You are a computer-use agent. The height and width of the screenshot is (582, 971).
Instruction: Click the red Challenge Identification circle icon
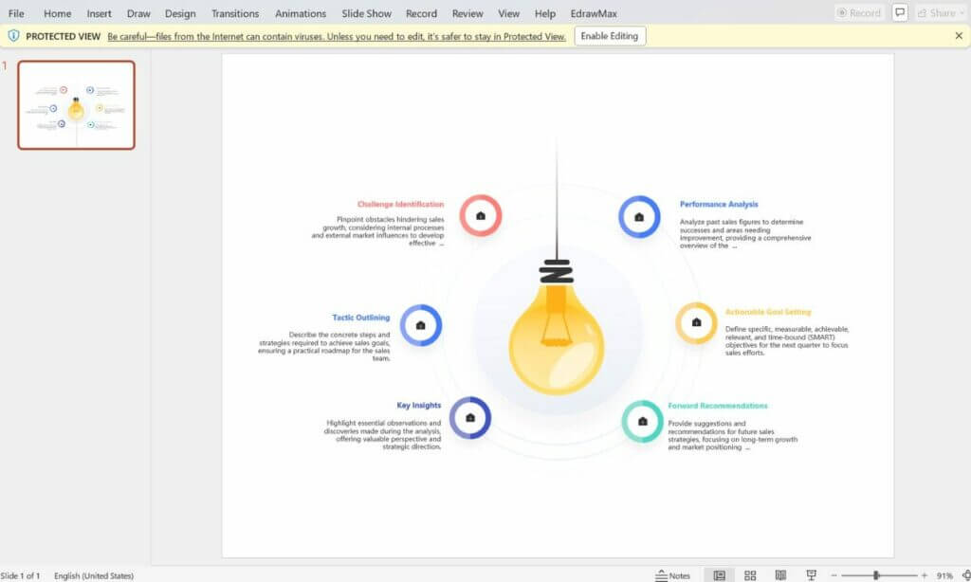pos(481,215)
